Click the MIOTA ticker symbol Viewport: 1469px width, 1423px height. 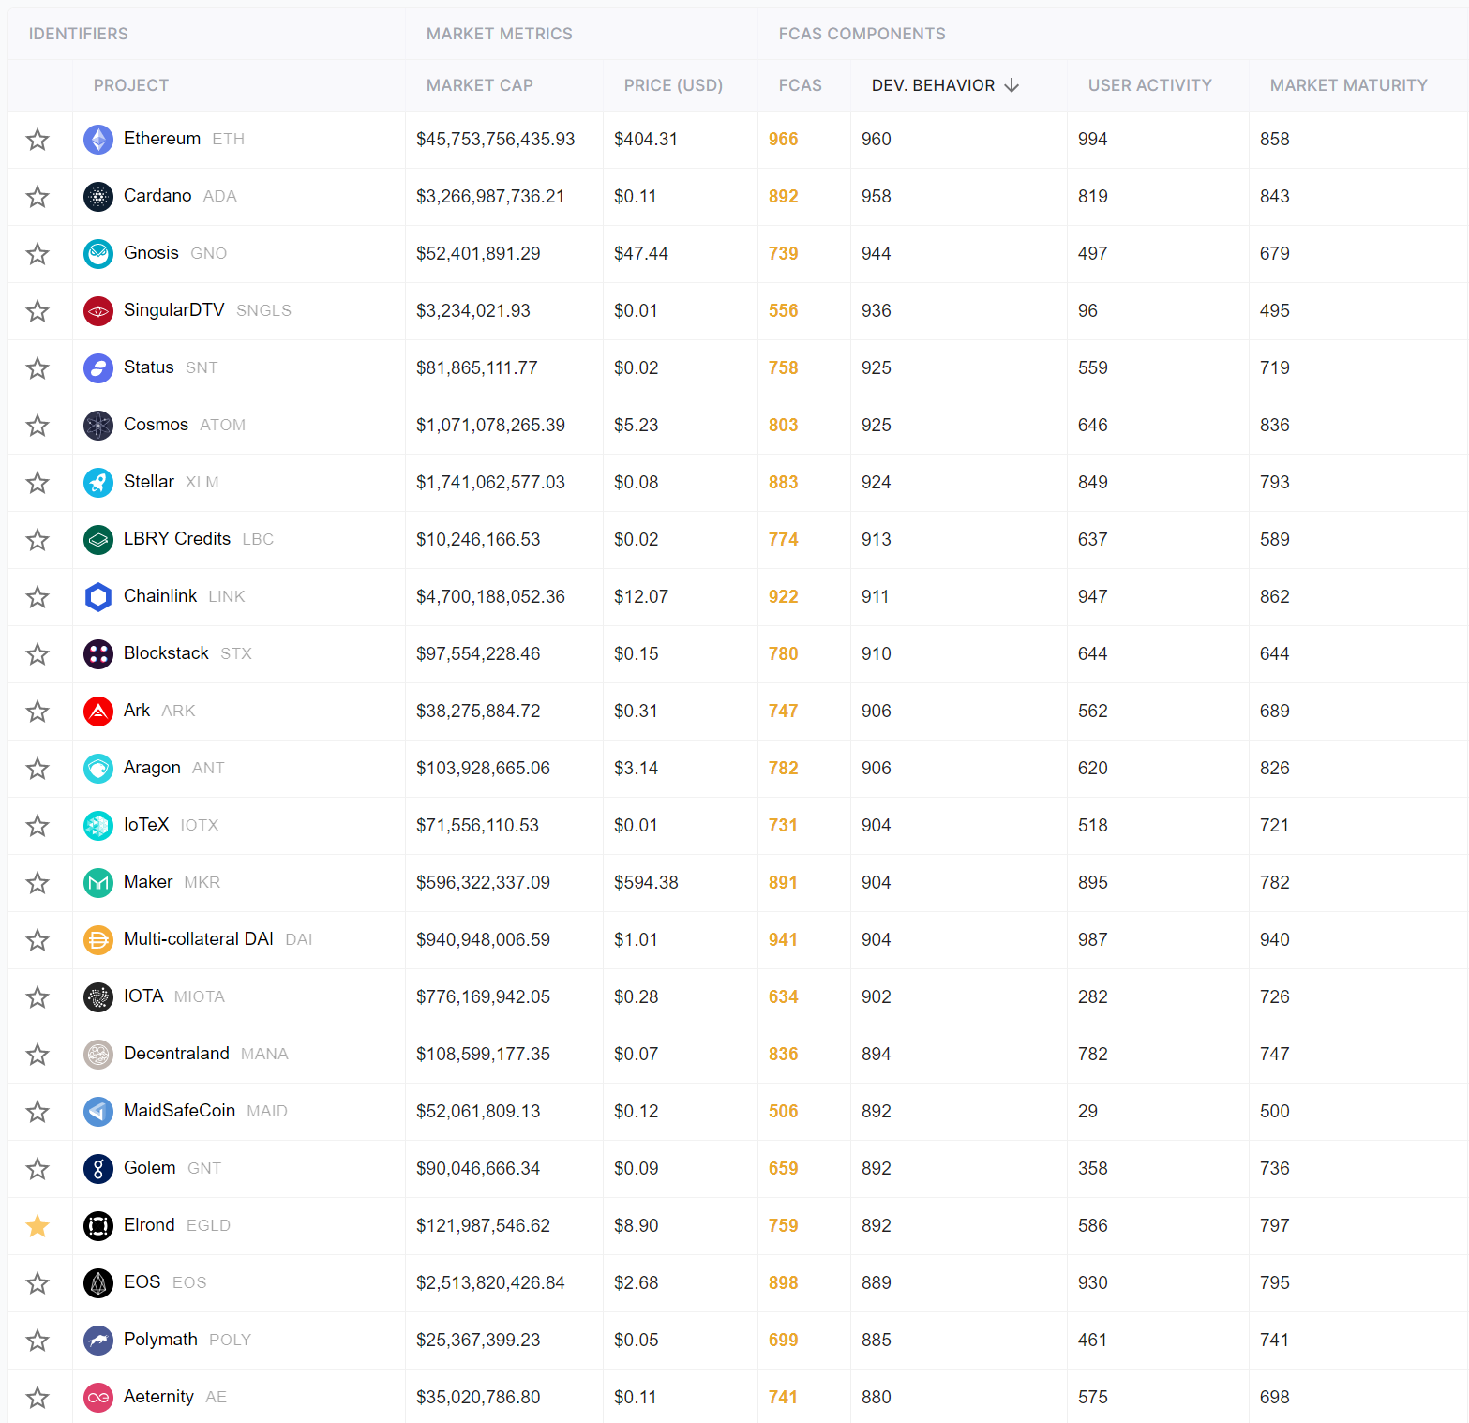(x=200, y=997)
